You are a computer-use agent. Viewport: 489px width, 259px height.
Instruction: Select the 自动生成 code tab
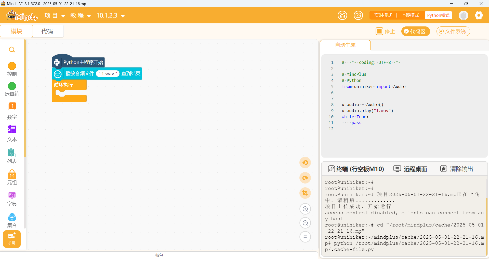(345, 45)
